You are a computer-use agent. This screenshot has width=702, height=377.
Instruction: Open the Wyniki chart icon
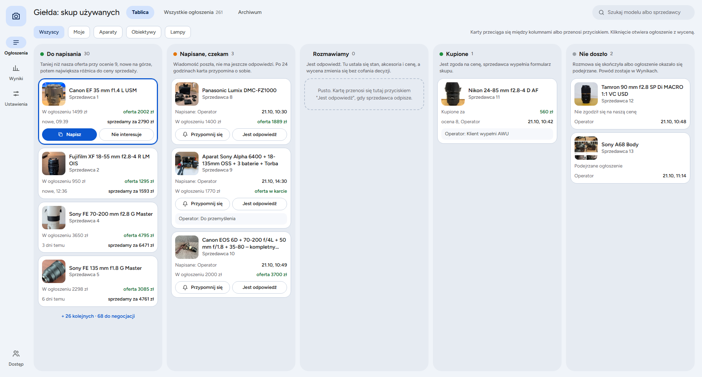[x=16, y=68]
